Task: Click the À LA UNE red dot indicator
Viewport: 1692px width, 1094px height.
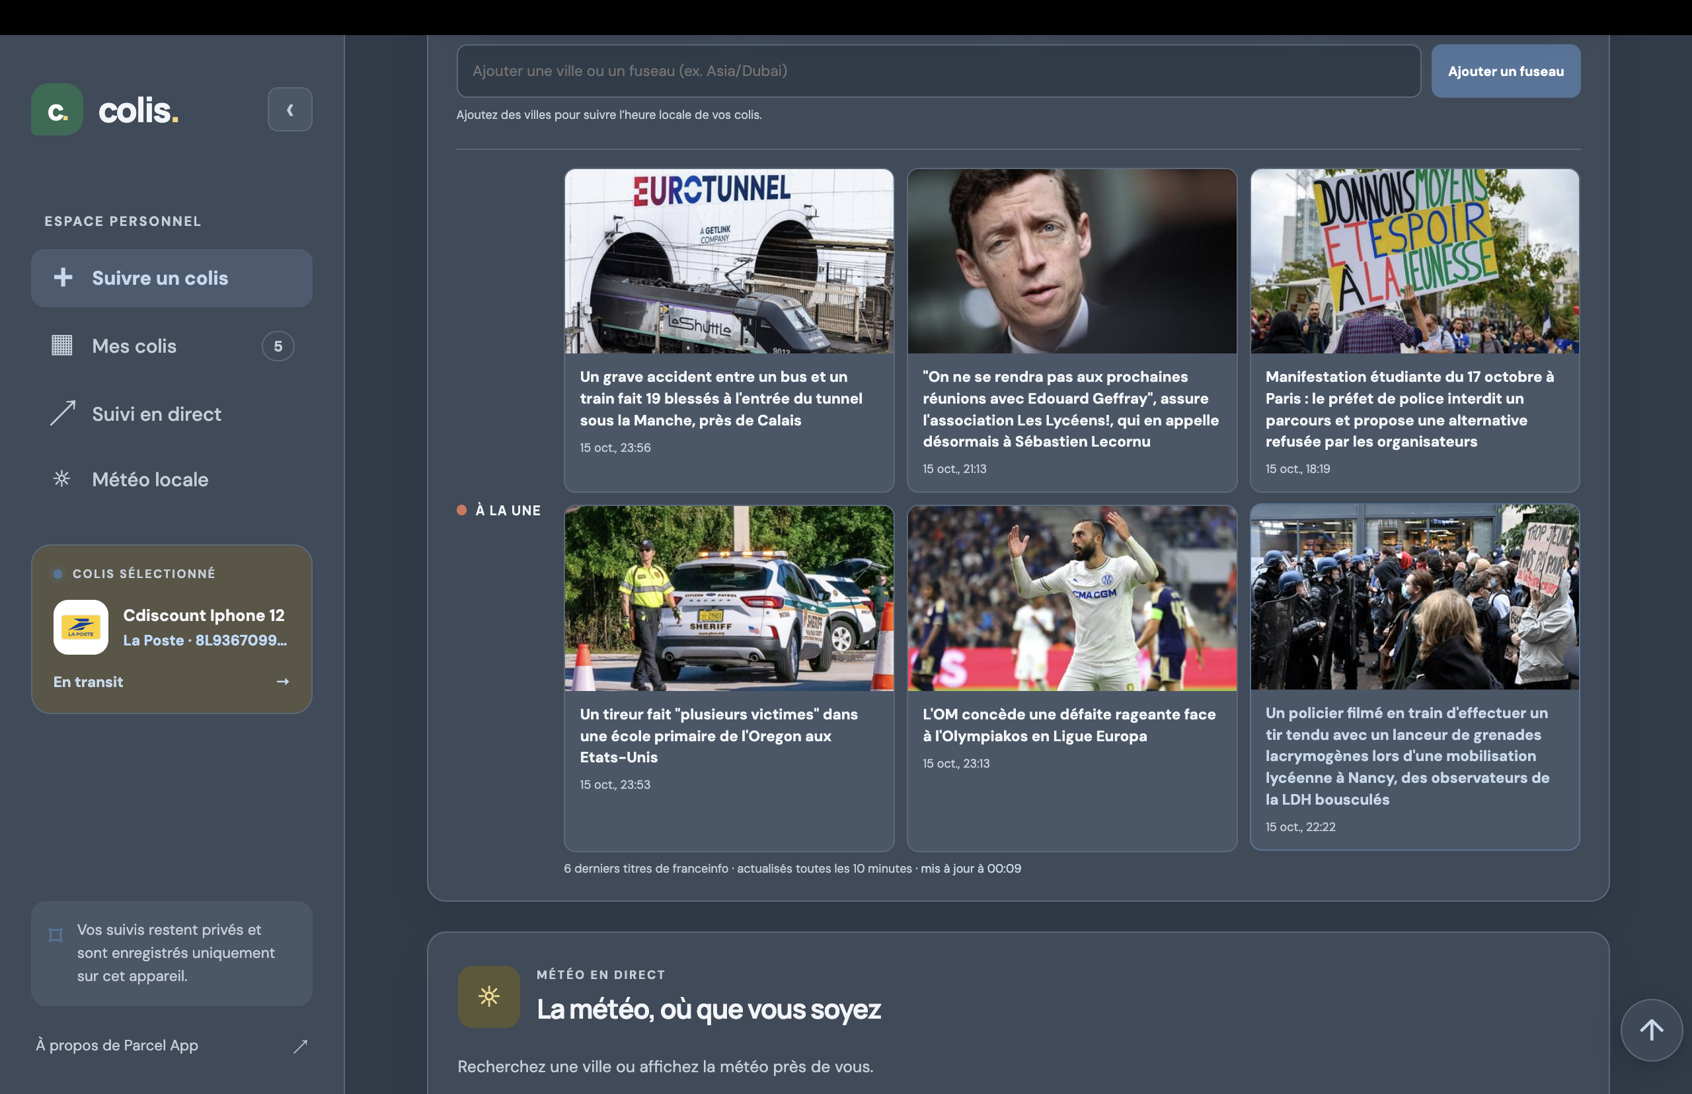Action: point(462,510)
